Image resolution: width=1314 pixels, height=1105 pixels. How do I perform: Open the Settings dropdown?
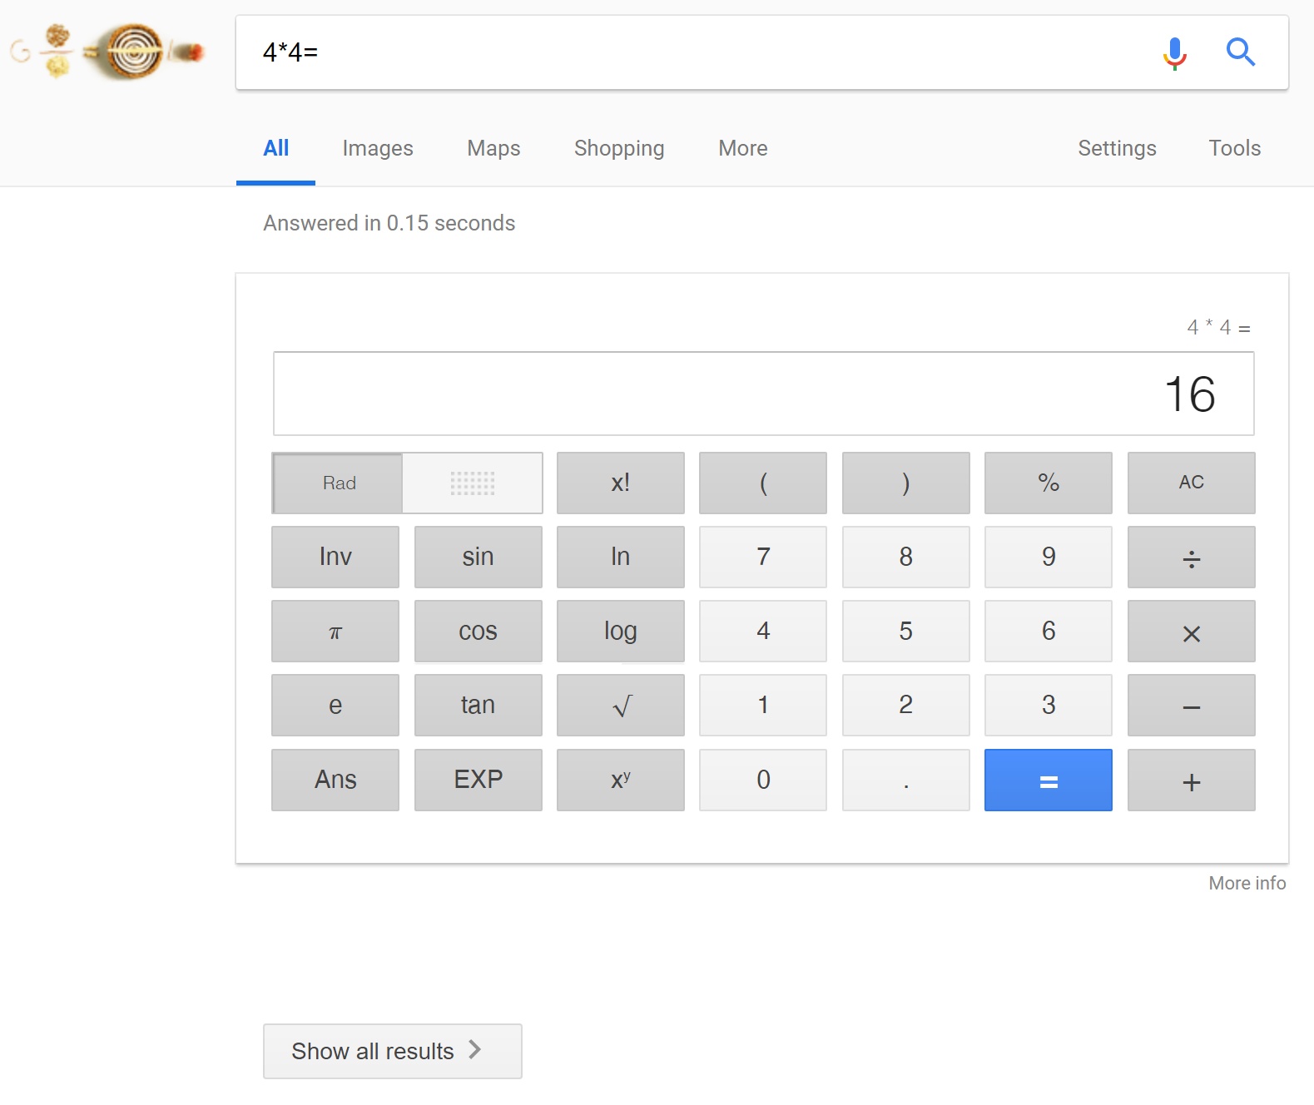click(x=1116, y=148)
